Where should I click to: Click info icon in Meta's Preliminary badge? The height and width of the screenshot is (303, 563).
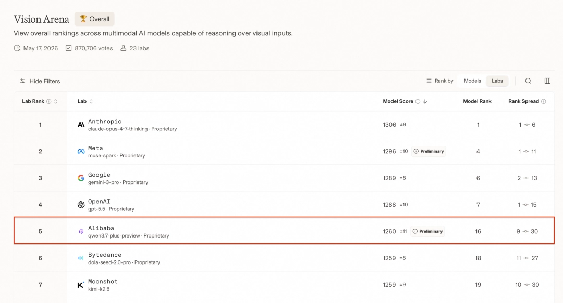click(x=416, y=152)
